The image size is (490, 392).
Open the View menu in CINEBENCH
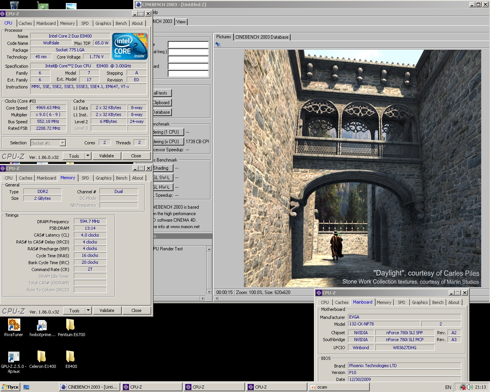click(x=181, y=22)
